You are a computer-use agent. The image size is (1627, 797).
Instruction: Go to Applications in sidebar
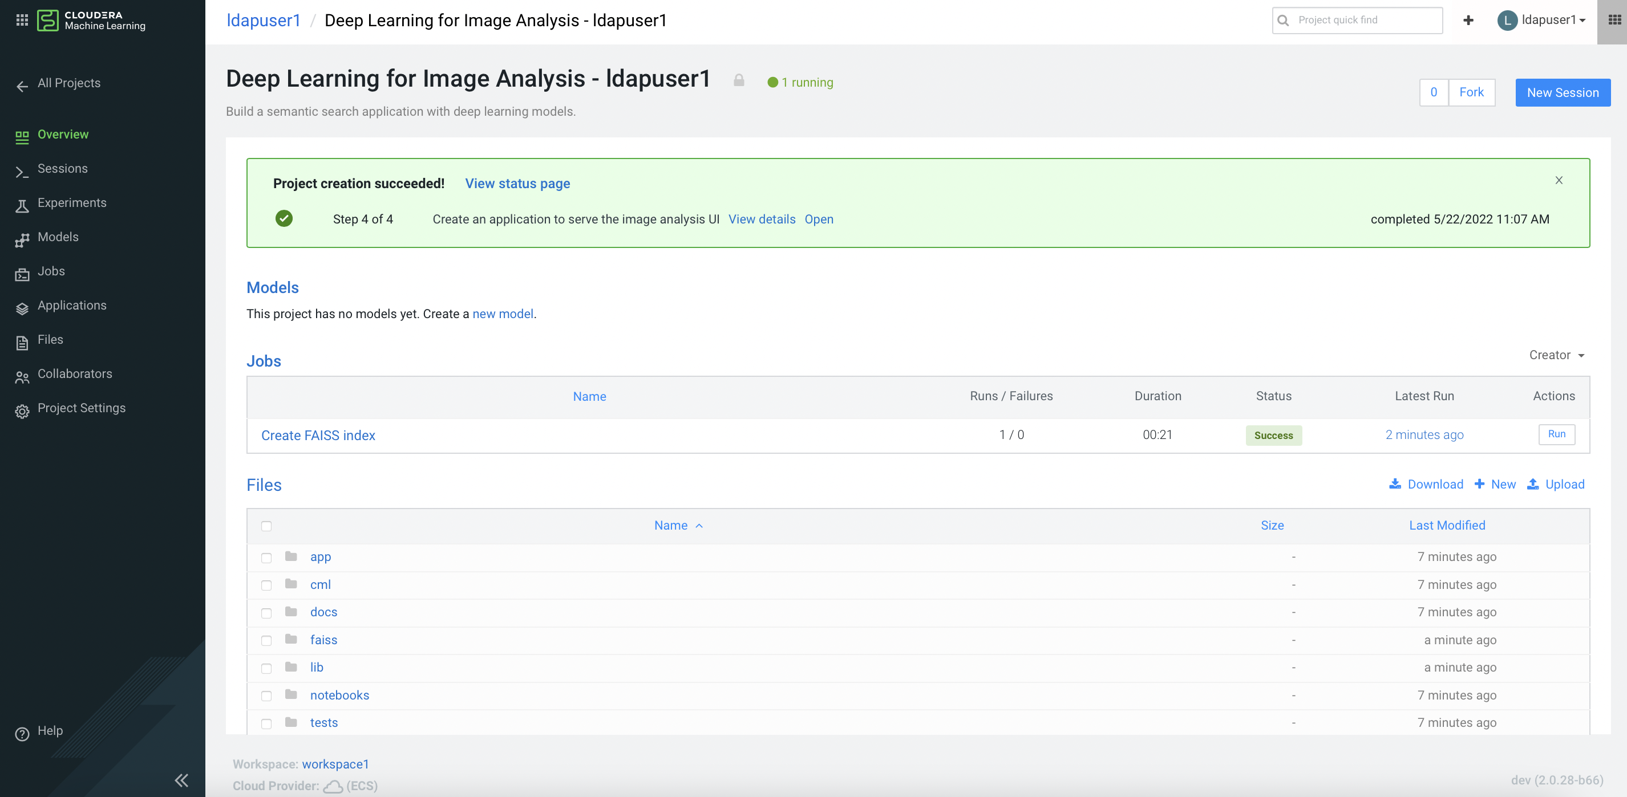pos(72,306)
